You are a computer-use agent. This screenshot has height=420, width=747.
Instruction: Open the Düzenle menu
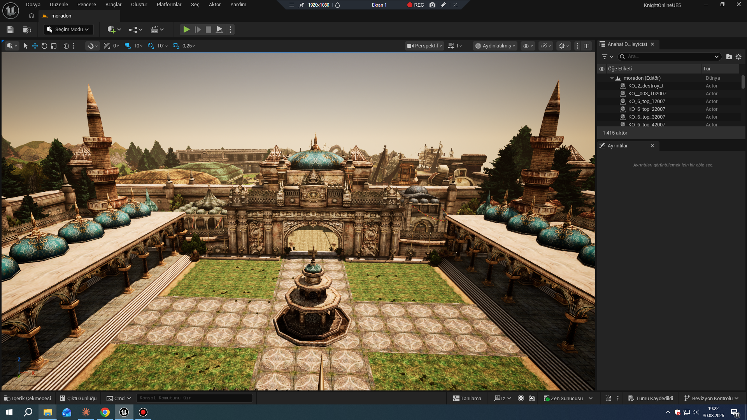[59, 5]
